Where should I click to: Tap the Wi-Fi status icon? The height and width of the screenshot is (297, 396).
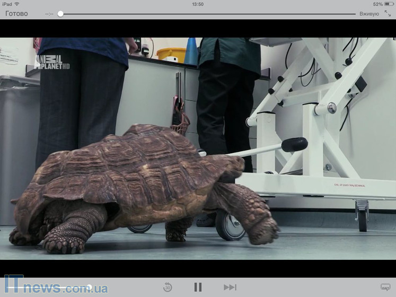click(x=17, y=4)
